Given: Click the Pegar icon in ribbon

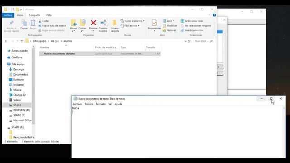Looking at the screenshot, I should [33, 23].
